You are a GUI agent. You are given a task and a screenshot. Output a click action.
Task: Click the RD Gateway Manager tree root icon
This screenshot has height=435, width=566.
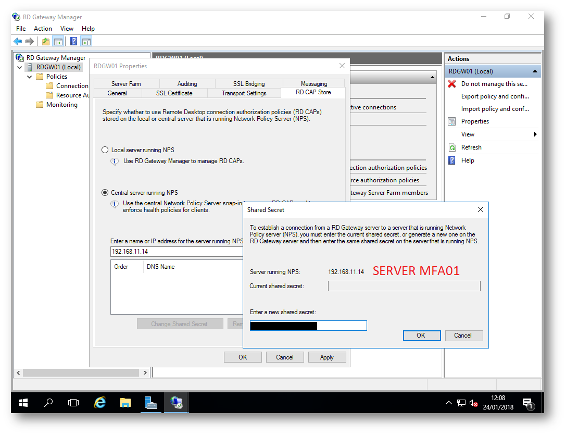point(20,57)
